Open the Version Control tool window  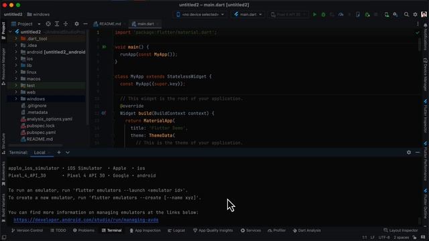click(27, 230)
